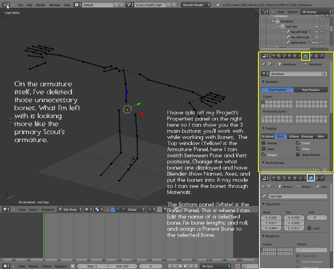The image size is (334, 269).
Task: Select B-Bone display type
Action: 294,136
